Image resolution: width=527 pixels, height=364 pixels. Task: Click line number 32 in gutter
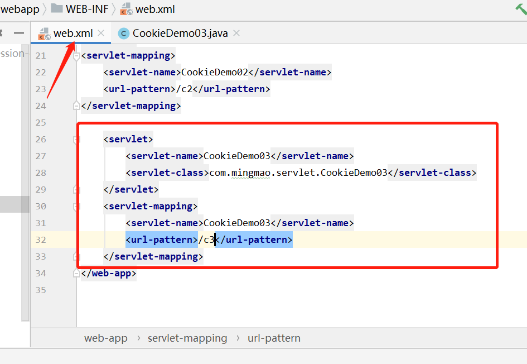[41, 240]
